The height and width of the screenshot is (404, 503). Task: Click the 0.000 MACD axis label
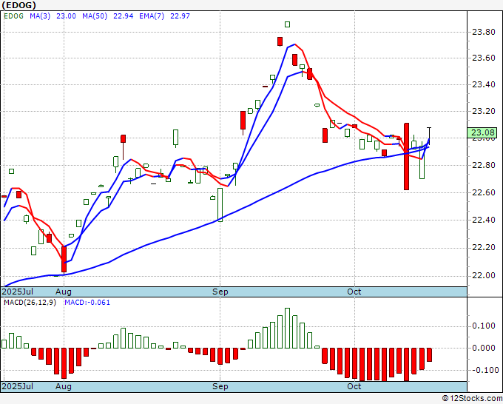[484, 348]
